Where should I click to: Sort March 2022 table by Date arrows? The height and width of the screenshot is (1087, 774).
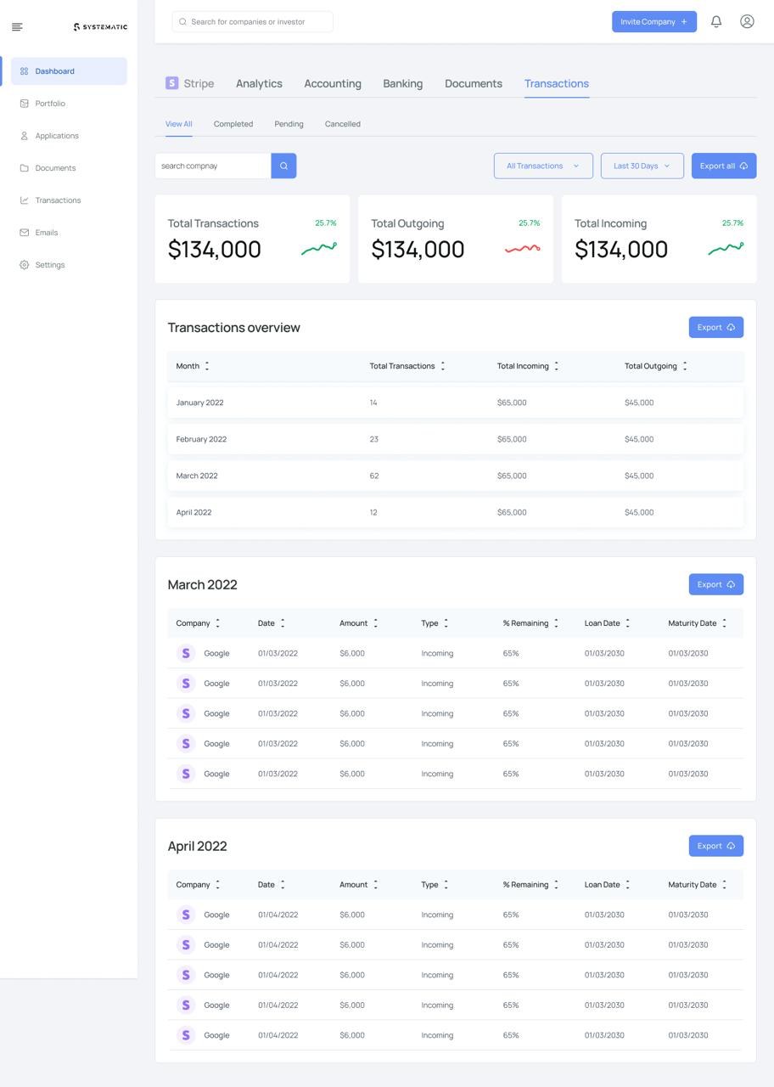tap(283, 623)
